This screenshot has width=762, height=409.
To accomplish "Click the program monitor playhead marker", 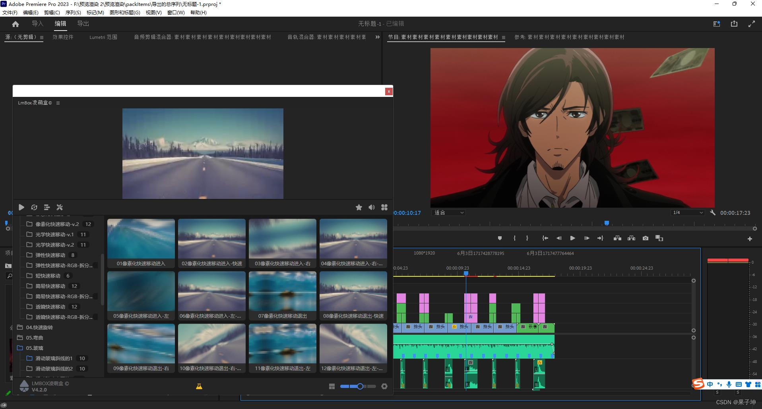I will point(607,223).
